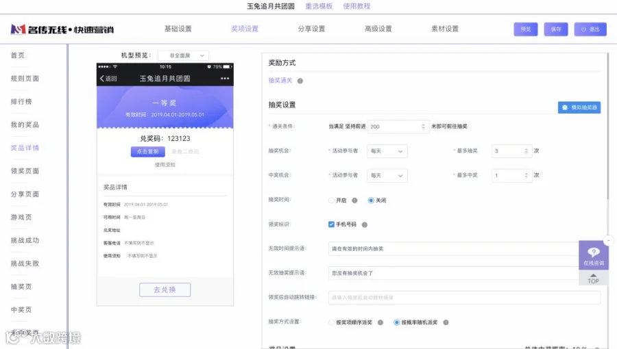Open 我的奖品 in the sidebar
This screenshot has width=617, height=349.
pyautogui.click(x=25, y=125)
